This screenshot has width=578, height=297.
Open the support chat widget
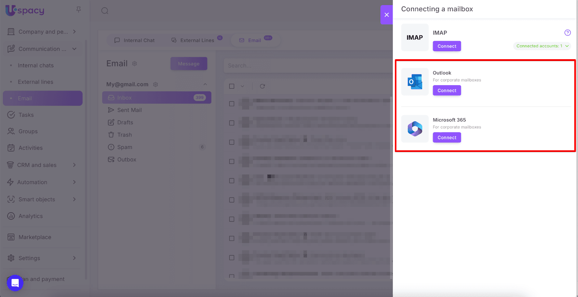click(x=15, y=283)
